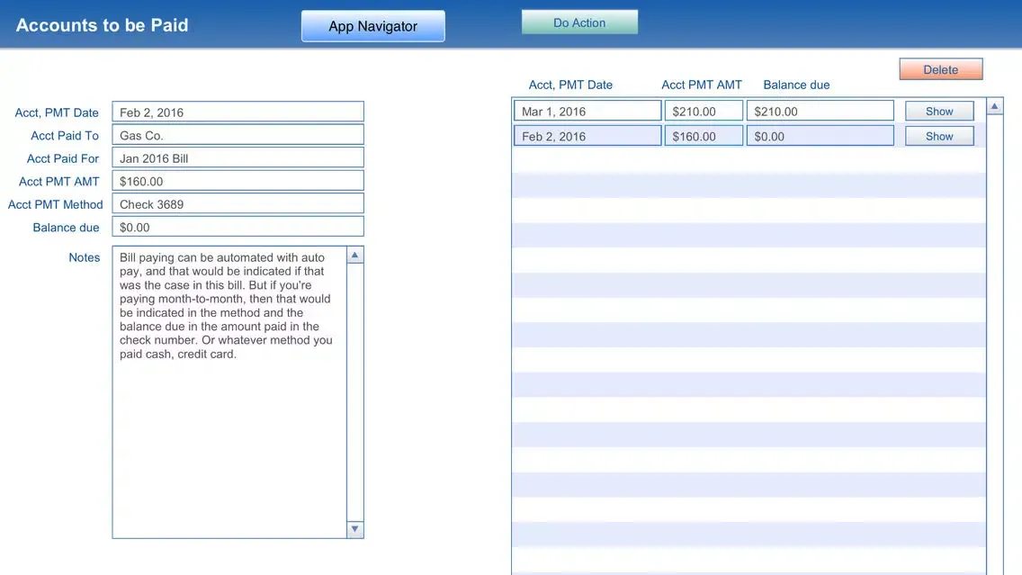Delete the selected payment record
This screenshot has width=1022, height=575.
(x=940, y=69)
